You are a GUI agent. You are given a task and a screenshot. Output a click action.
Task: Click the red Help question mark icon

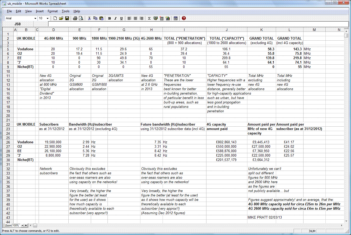(x=184, y=18)
